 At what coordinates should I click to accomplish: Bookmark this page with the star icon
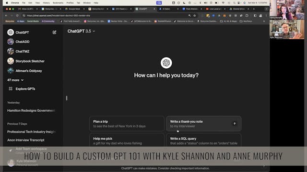pyautogui.click(x=194, y=16)
